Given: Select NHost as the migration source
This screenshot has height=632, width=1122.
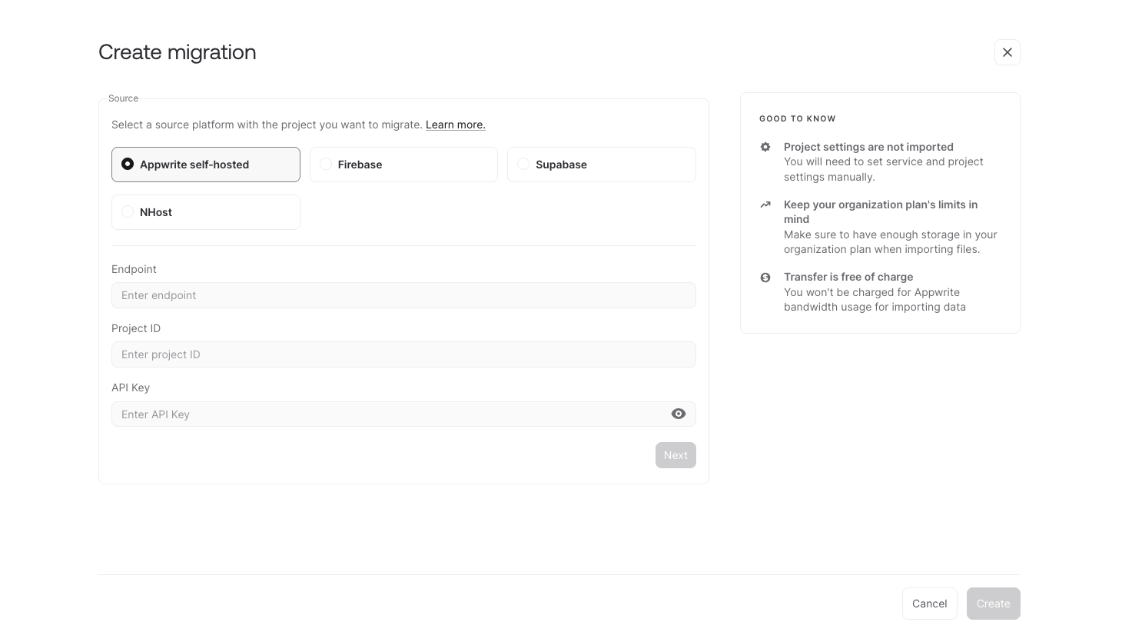Looking at the screenshot, I should (205, 212).
